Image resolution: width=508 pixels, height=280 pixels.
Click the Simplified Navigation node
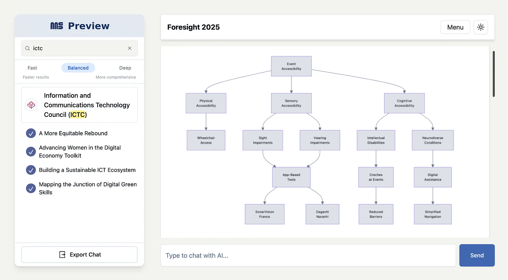point(433,214)
